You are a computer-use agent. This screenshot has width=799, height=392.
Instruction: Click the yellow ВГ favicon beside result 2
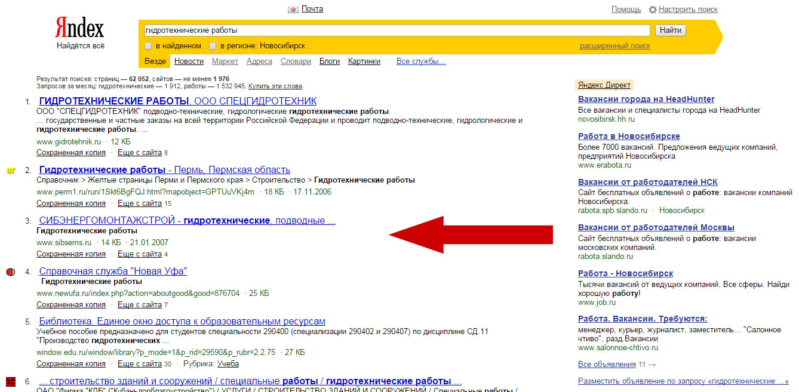(x=10, y=171)
